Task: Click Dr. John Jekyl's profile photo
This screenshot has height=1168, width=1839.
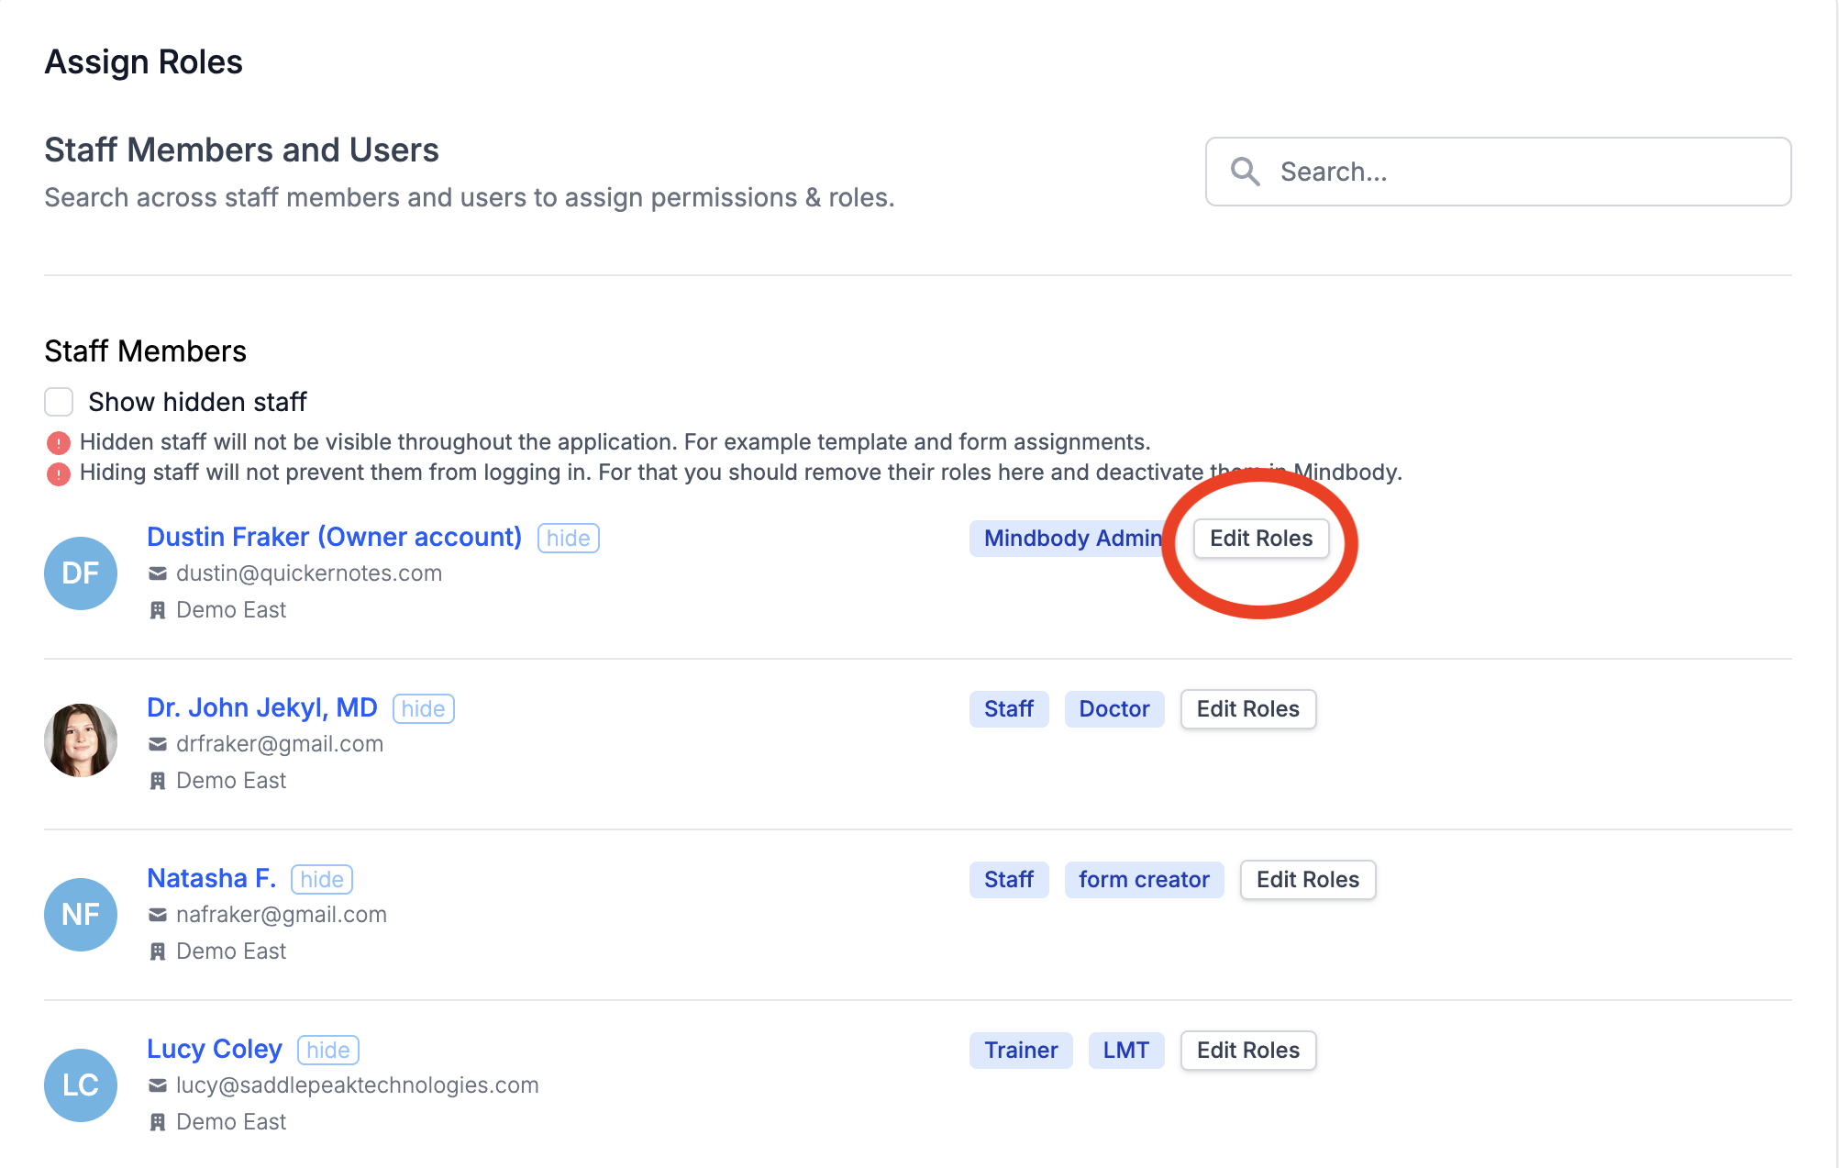Action: pos(81,740)
